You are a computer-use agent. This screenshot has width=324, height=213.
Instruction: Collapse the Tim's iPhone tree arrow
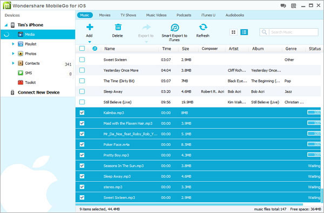(6, 25)
